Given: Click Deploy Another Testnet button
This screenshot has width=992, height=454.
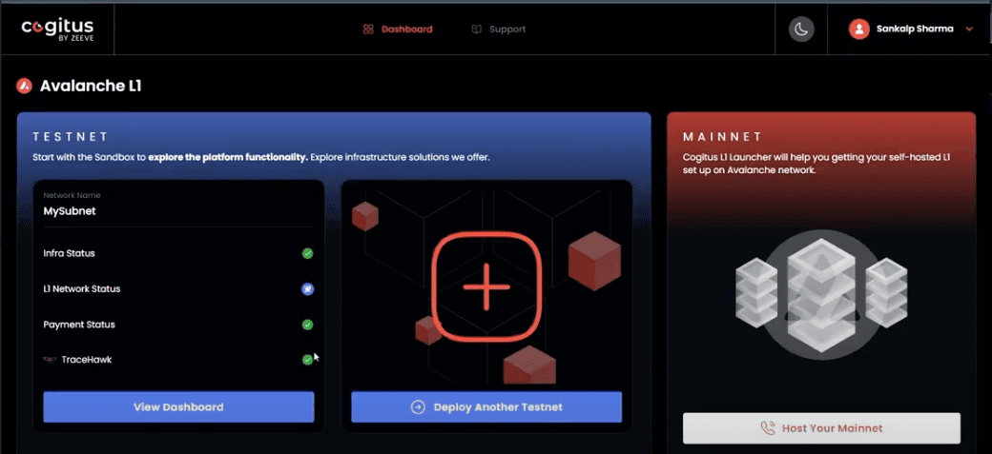Looking at the screenshot, I should tap(486, 407).
